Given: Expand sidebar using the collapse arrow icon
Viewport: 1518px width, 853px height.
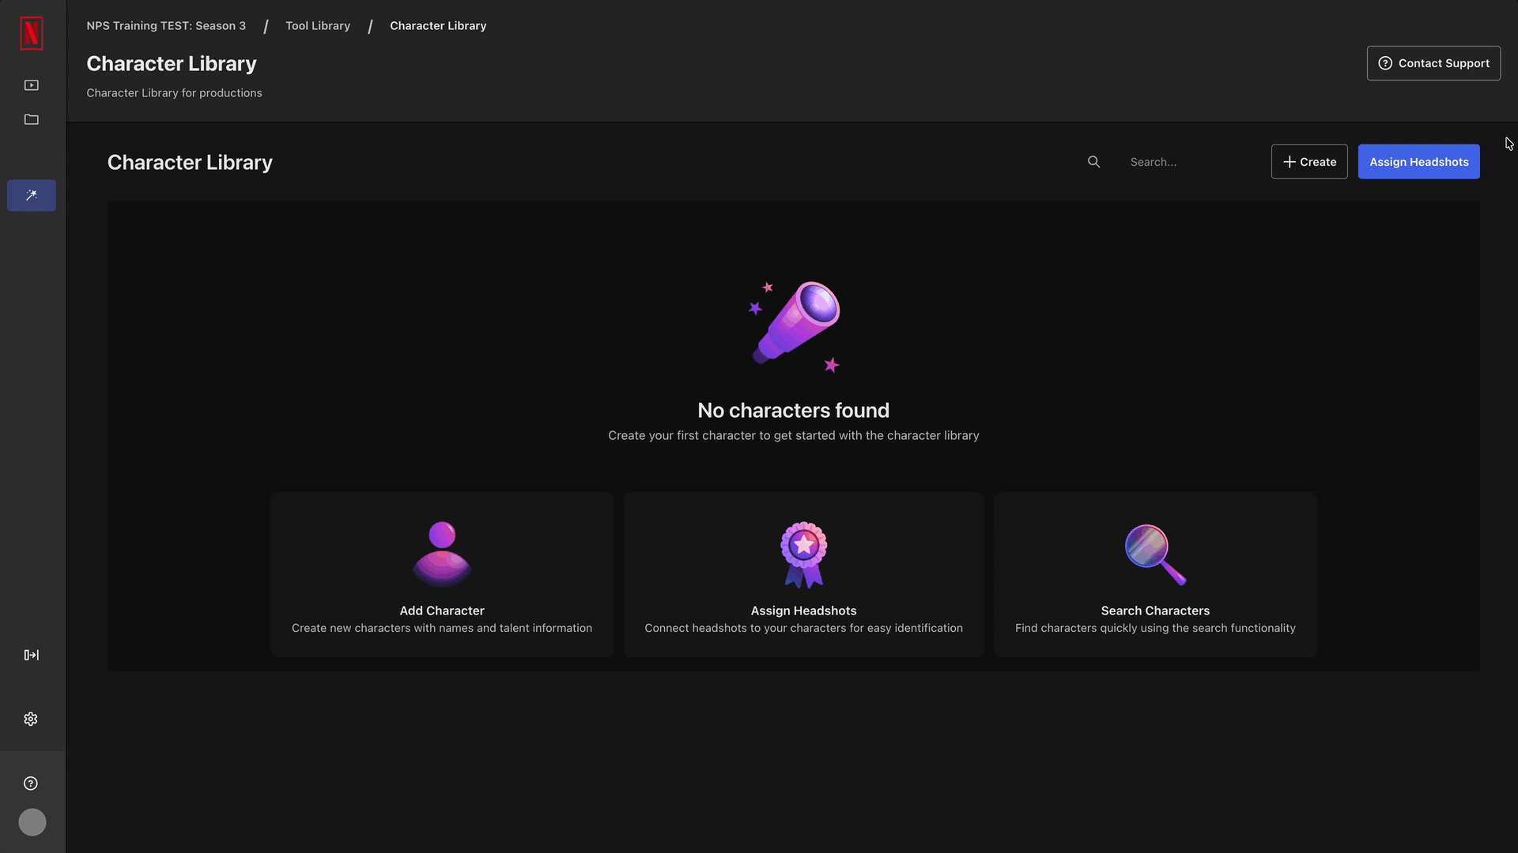Looking at the screenshot, I should tap(32, 655).
